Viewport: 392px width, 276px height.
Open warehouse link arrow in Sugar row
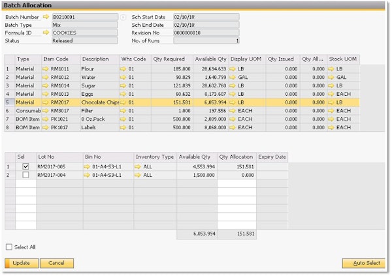[x=123, y=85]
